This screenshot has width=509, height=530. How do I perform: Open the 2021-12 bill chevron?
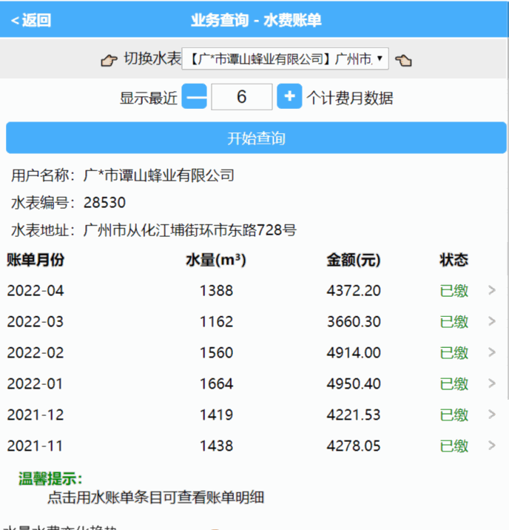click(492, 415)
